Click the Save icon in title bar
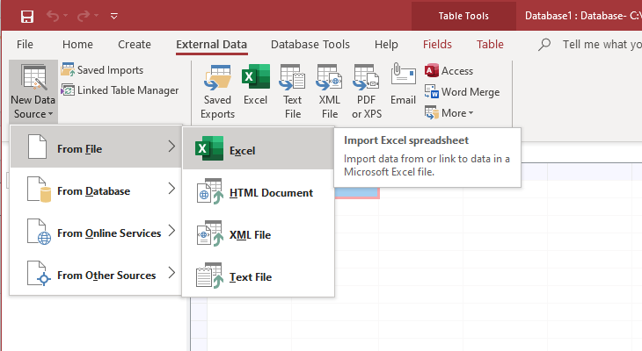 tap(26, 16)
